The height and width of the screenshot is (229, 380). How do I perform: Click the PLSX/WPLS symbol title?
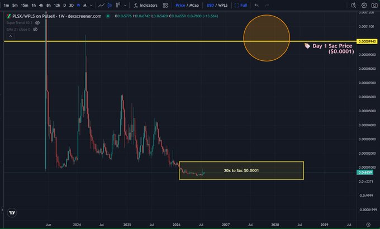pyautogui.click(x=56, y=16)
